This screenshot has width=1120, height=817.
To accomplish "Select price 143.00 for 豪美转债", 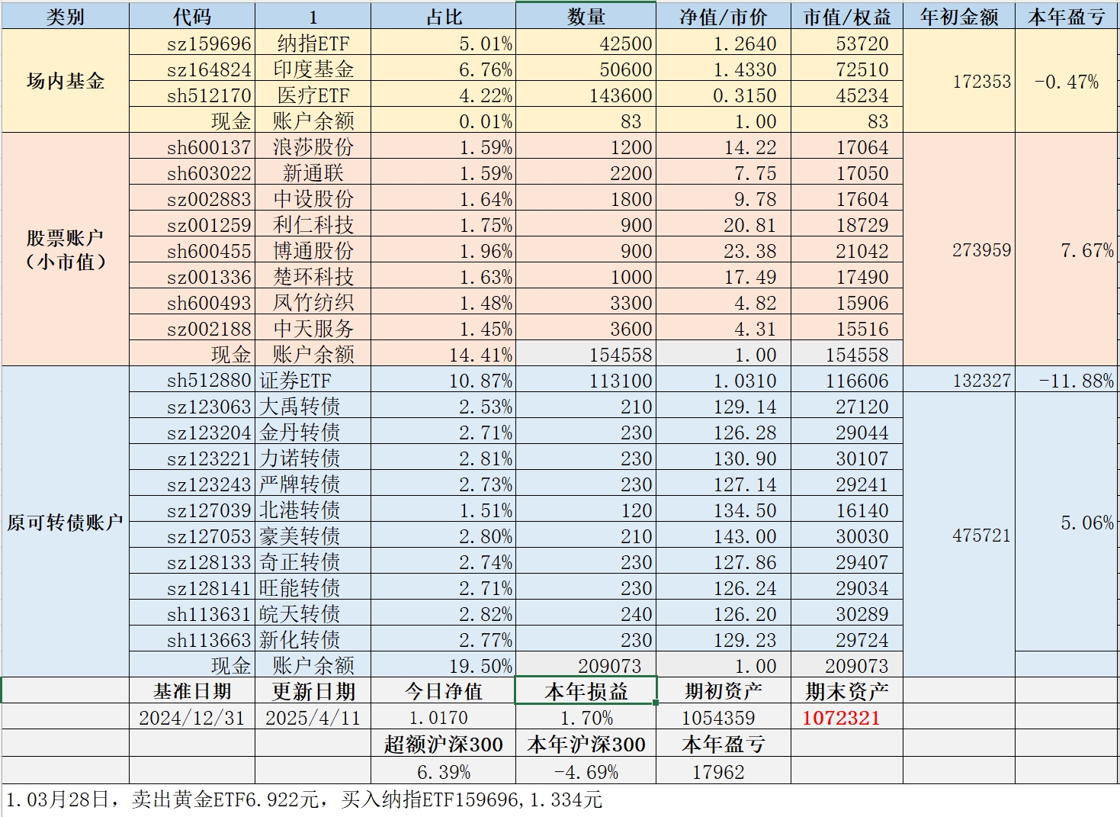I will click(724, 536).
